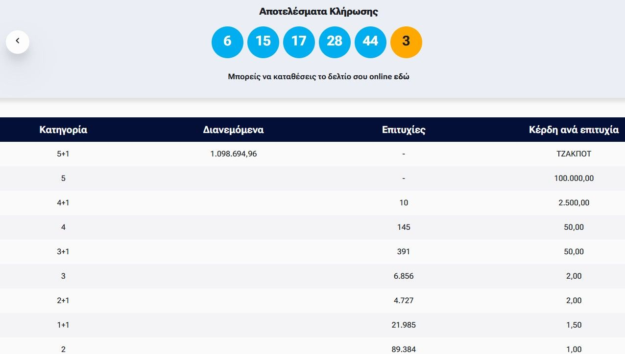
Task: Select the 1.098.694,96 distributed amount
Action: click(234, 154)
